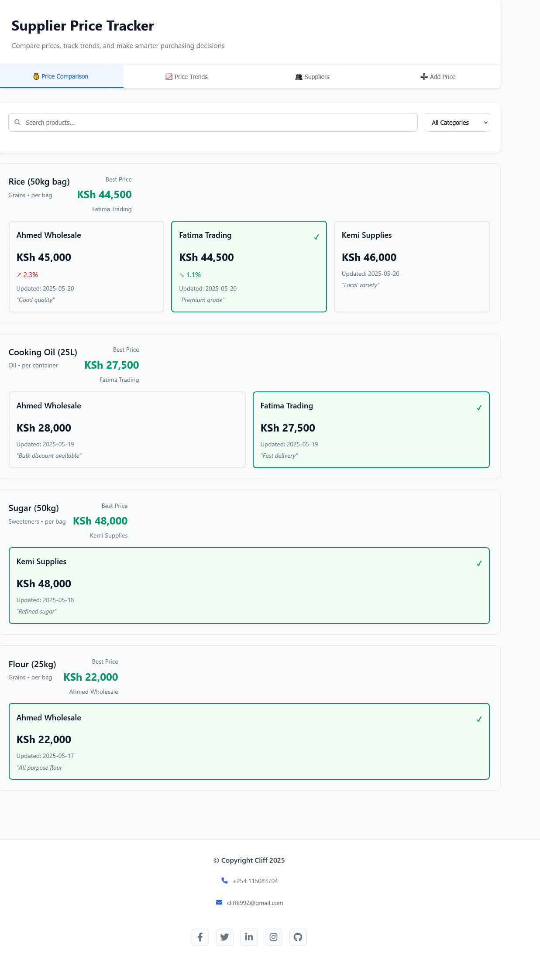Expand the All Categories dropdown
Viewport: 540px width, 963px height.
[x=457, y=123]
